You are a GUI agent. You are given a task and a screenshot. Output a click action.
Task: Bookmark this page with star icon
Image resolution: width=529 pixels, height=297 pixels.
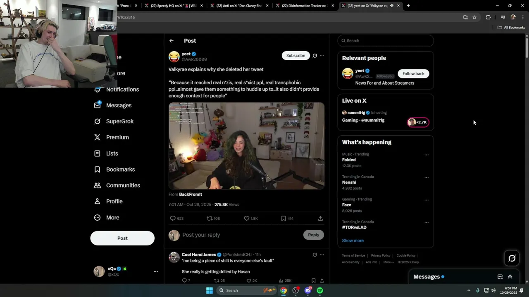pyautogui.click(x=474, y=17)
